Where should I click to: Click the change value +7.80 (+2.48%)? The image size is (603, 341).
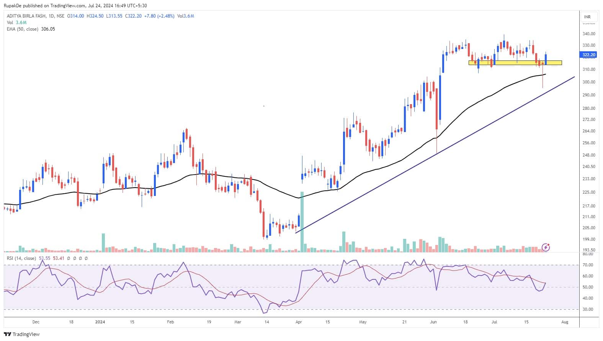tap(159, 16)
